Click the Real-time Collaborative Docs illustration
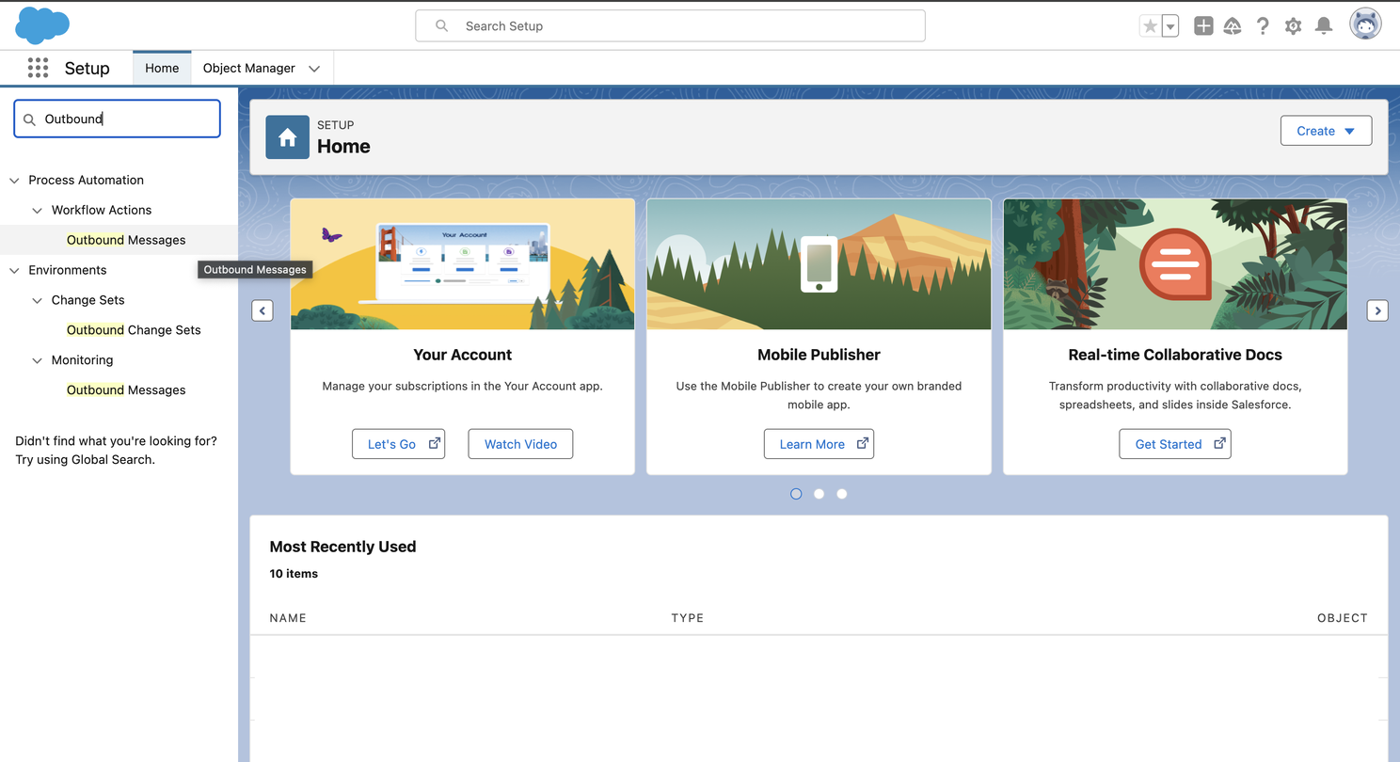1400x762 pixels. (x=1175, y=264)
